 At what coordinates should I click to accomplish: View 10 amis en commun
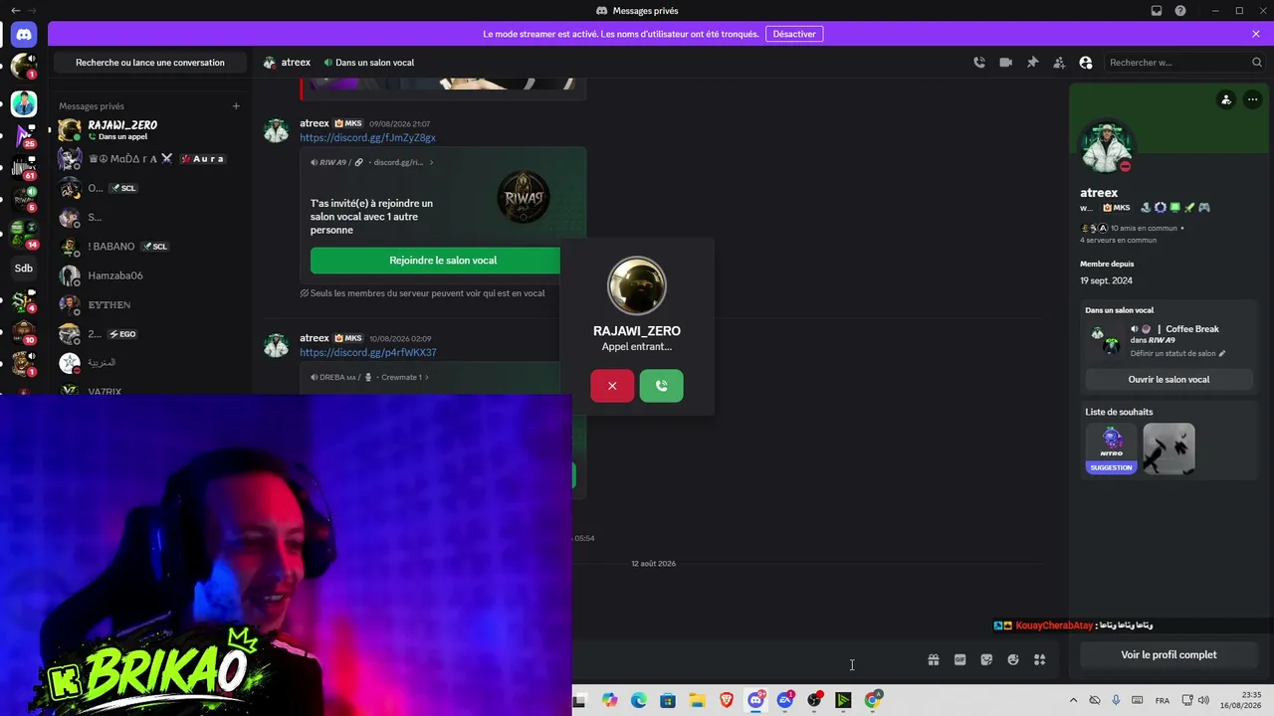click(x=1144, y=228)
